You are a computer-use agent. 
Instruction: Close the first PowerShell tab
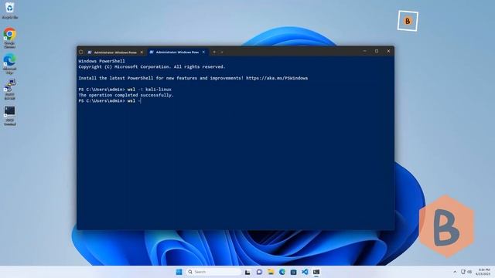142,53
